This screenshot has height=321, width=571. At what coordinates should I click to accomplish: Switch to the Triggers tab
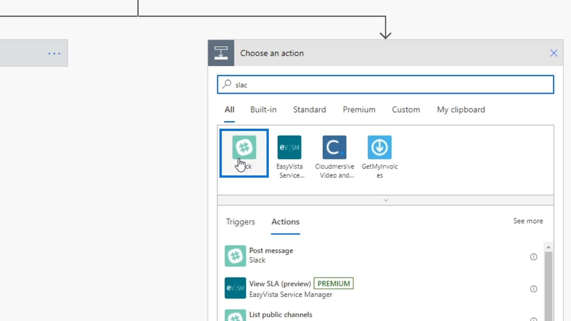tap(241, 221)
